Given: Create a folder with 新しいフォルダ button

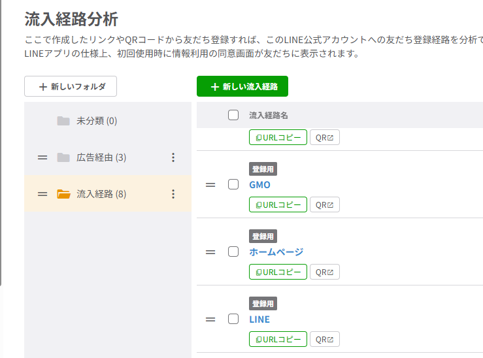Looking at the screenshot, I should coord(71,86).
